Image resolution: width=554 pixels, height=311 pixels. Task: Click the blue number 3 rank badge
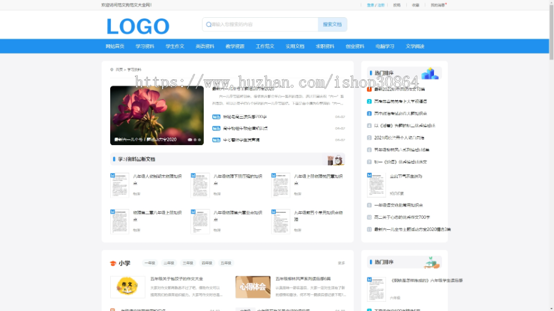369,114
